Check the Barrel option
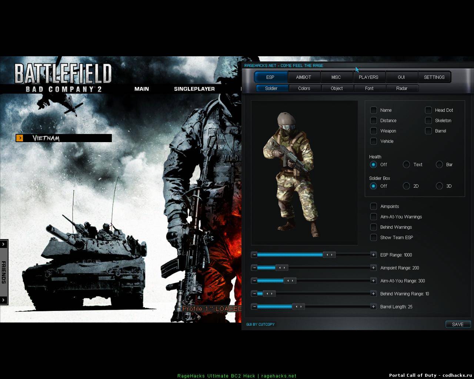 click(428, 131)
